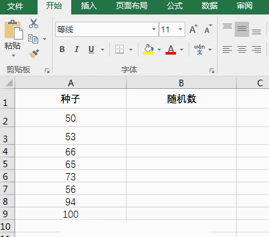Screen dimensions: 269x237
Task: Select empty cell B9 beside 100
Action: coord(181,213)
